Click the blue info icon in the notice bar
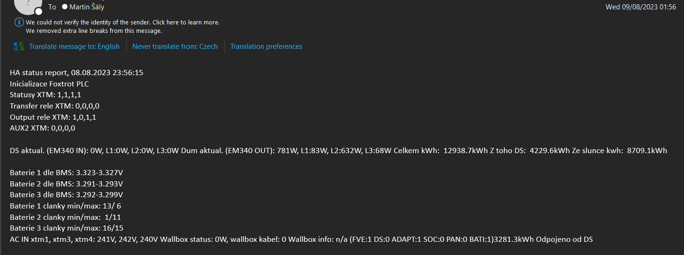684x255 pixels. pos(19,22)
